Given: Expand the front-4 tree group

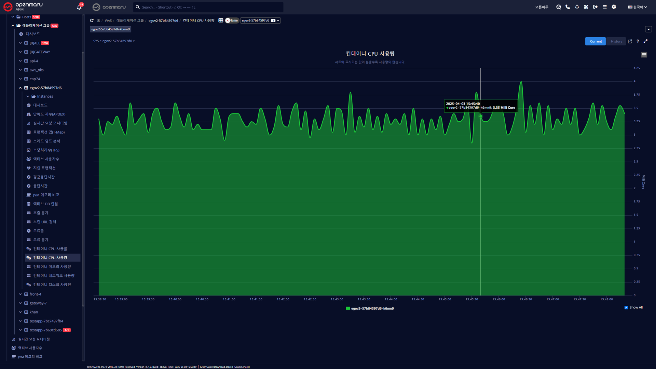Looking at the screenshot, I should pos(20,294).
